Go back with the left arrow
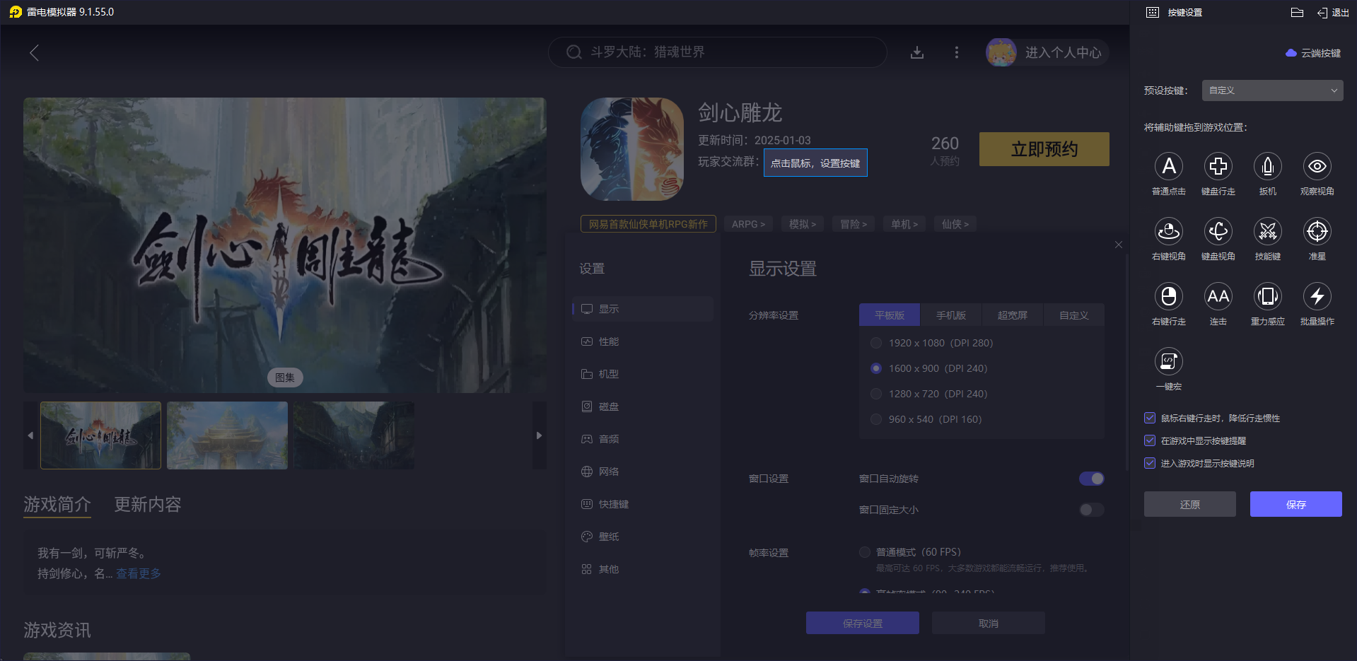This screenshot has width=1357, height=661. (34, 52)
